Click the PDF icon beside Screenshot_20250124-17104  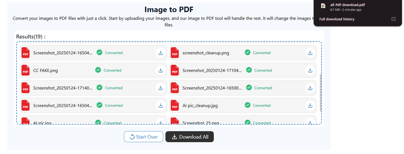175,70
